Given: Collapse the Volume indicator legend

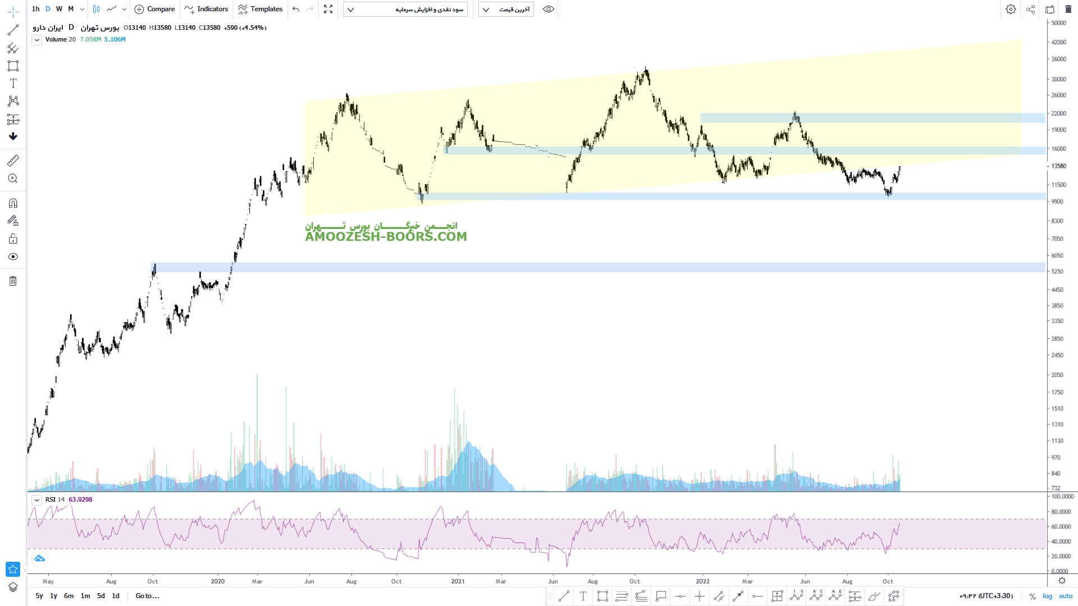Looking at the screenshot, I should click(36, 40).
